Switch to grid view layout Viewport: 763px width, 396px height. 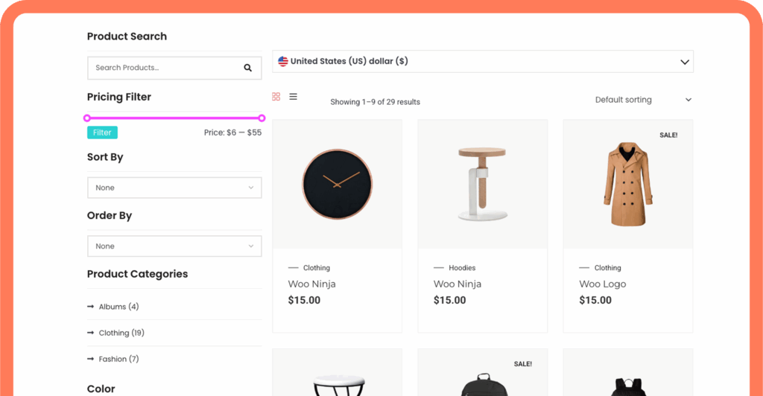276,97
